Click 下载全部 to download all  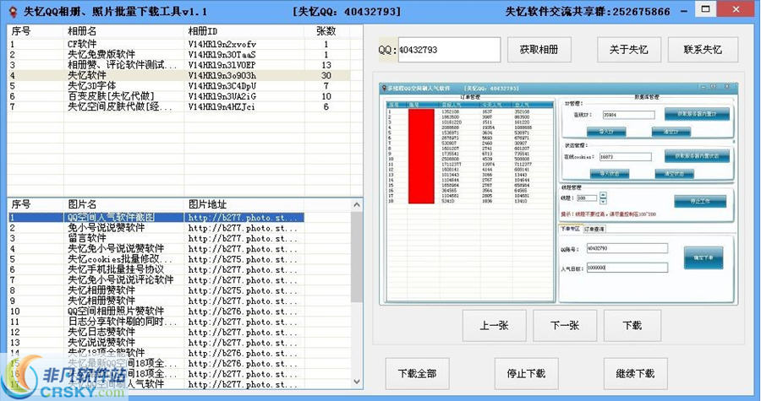pyautogui.click(x=418, y=373)
